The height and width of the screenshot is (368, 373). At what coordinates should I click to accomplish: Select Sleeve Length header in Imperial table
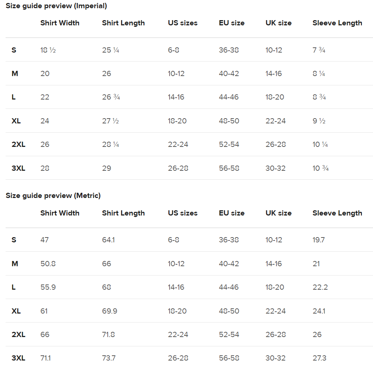point(337,23)
